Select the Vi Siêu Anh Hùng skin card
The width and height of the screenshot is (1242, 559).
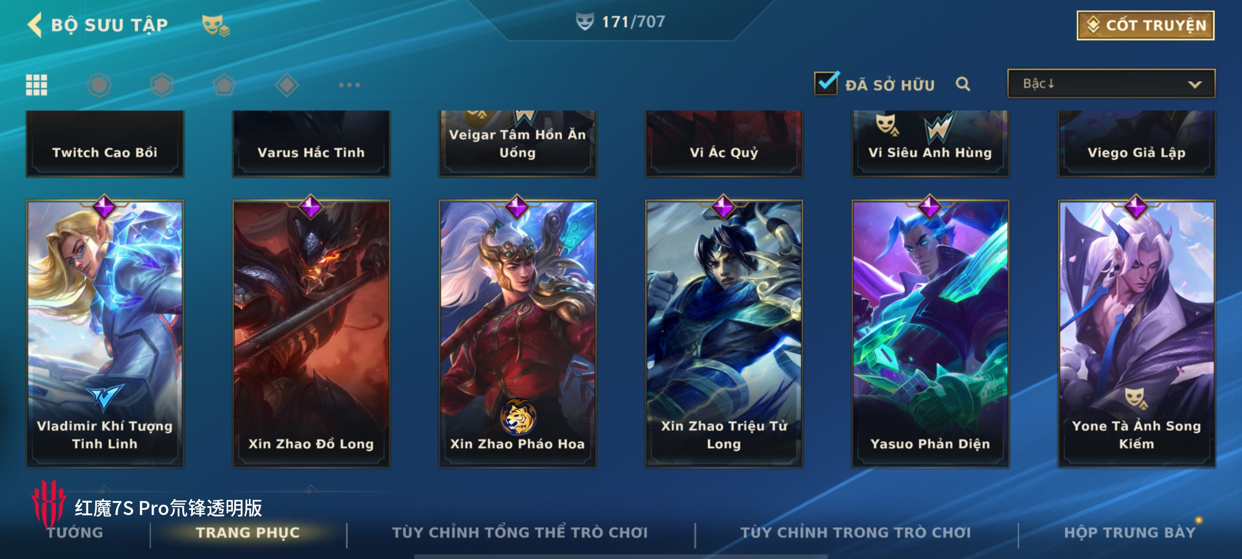tap(930, 143)
